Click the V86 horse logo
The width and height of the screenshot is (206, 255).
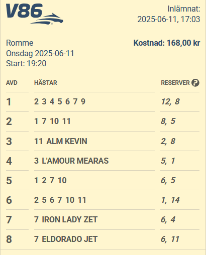[35, 14]
